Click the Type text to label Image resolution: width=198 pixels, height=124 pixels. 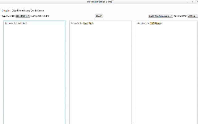pos(8,16)
